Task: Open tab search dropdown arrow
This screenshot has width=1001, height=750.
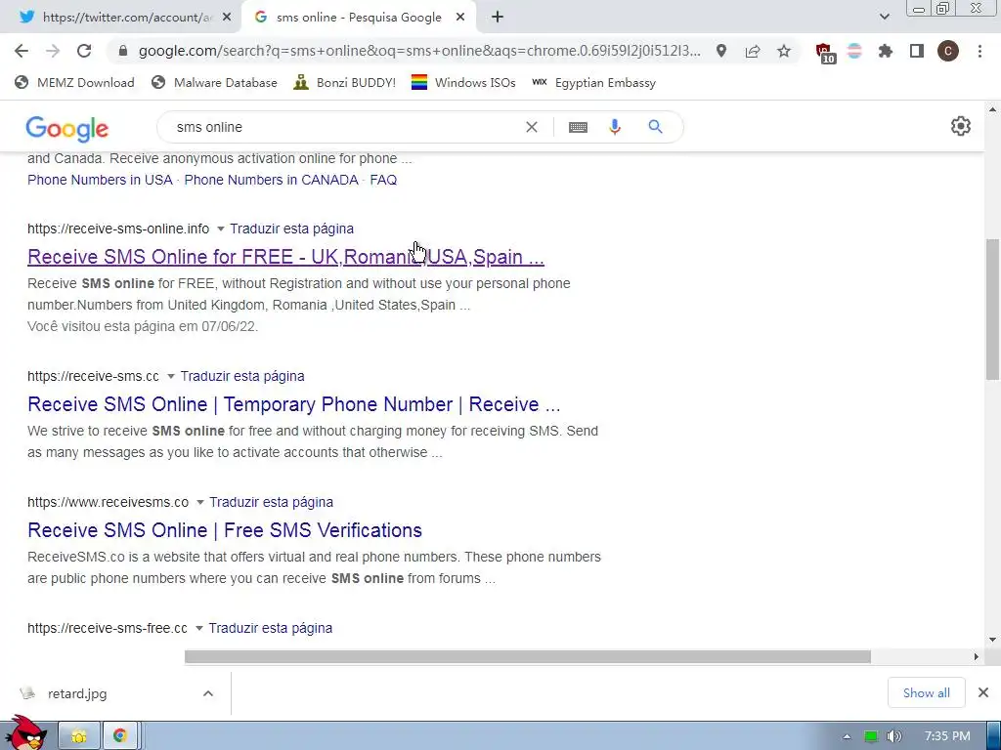Action: click(884, 18)
